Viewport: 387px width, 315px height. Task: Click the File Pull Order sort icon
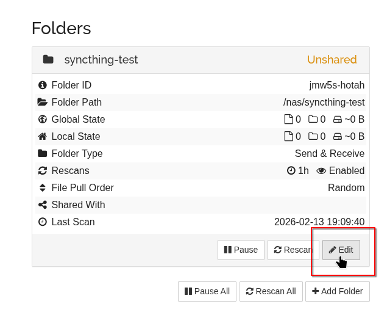pos(43,188)
